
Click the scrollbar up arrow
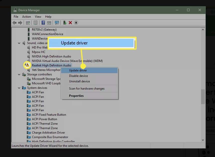(203, 30)
